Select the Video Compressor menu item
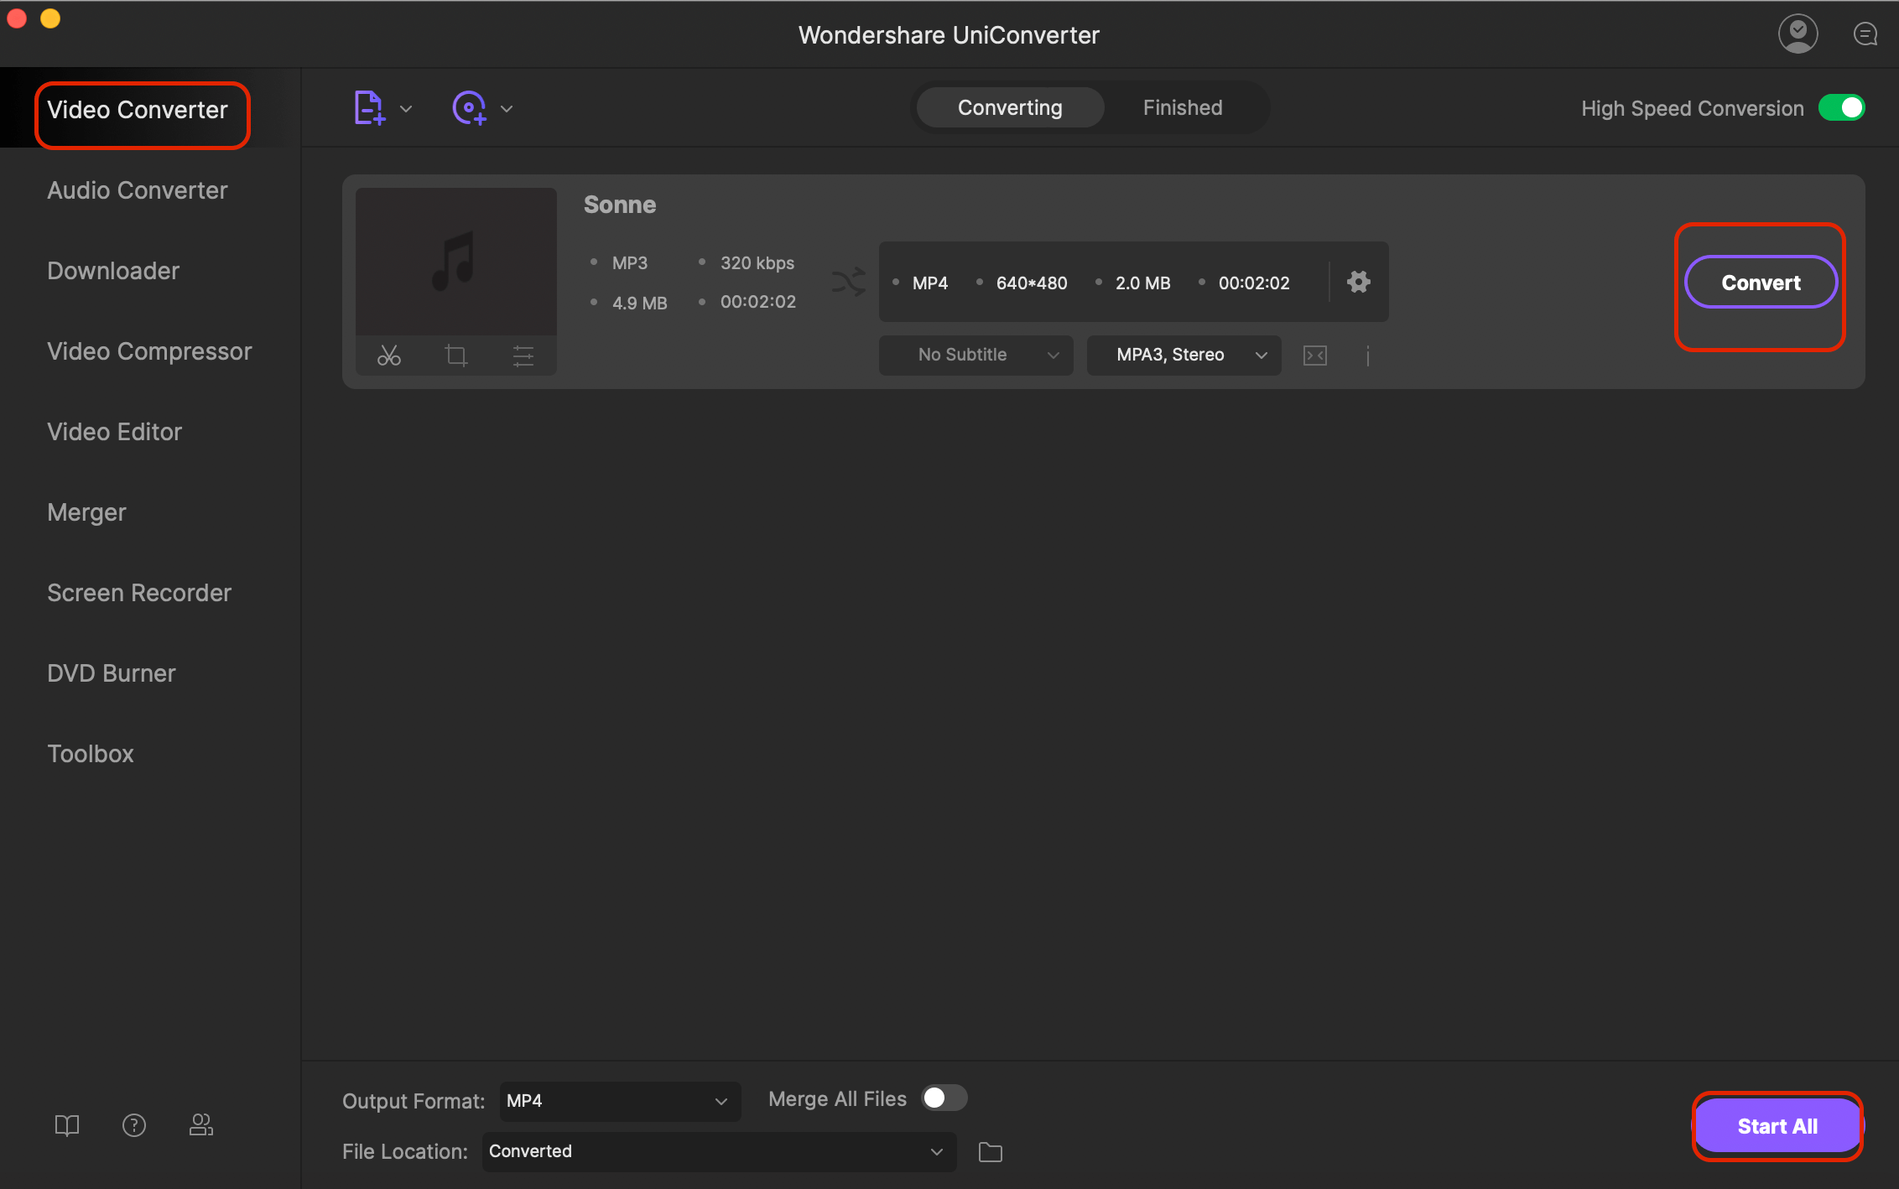Image resolution: width=1899 pixels, height=1189 pixels. (148, 350)
